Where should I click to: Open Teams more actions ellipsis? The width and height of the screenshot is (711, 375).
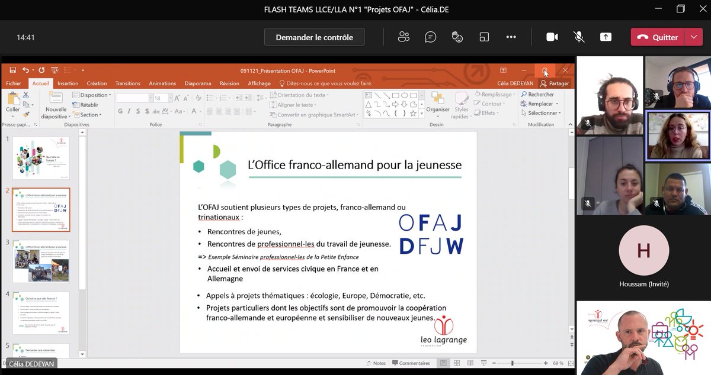tap(511, 37)
